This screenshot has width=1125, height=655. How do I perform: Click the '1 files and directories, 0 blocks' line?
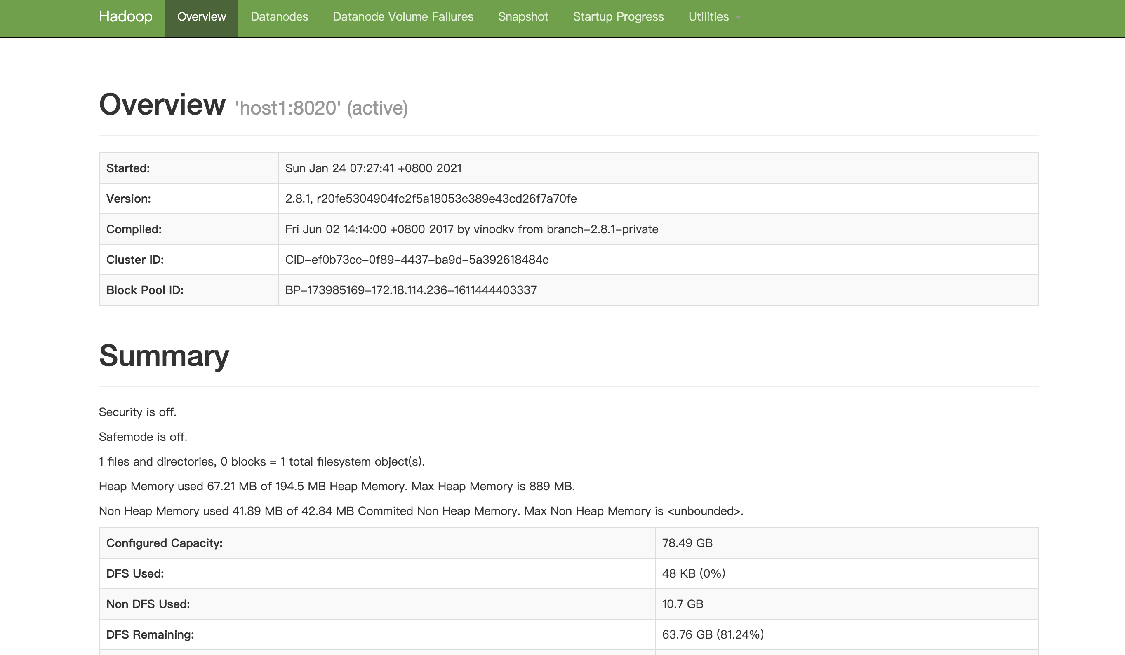click(261, 461)
